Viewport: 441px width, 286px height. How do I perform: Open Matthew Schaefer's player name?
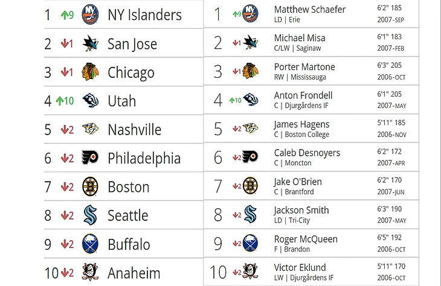(x=310, y=10)
